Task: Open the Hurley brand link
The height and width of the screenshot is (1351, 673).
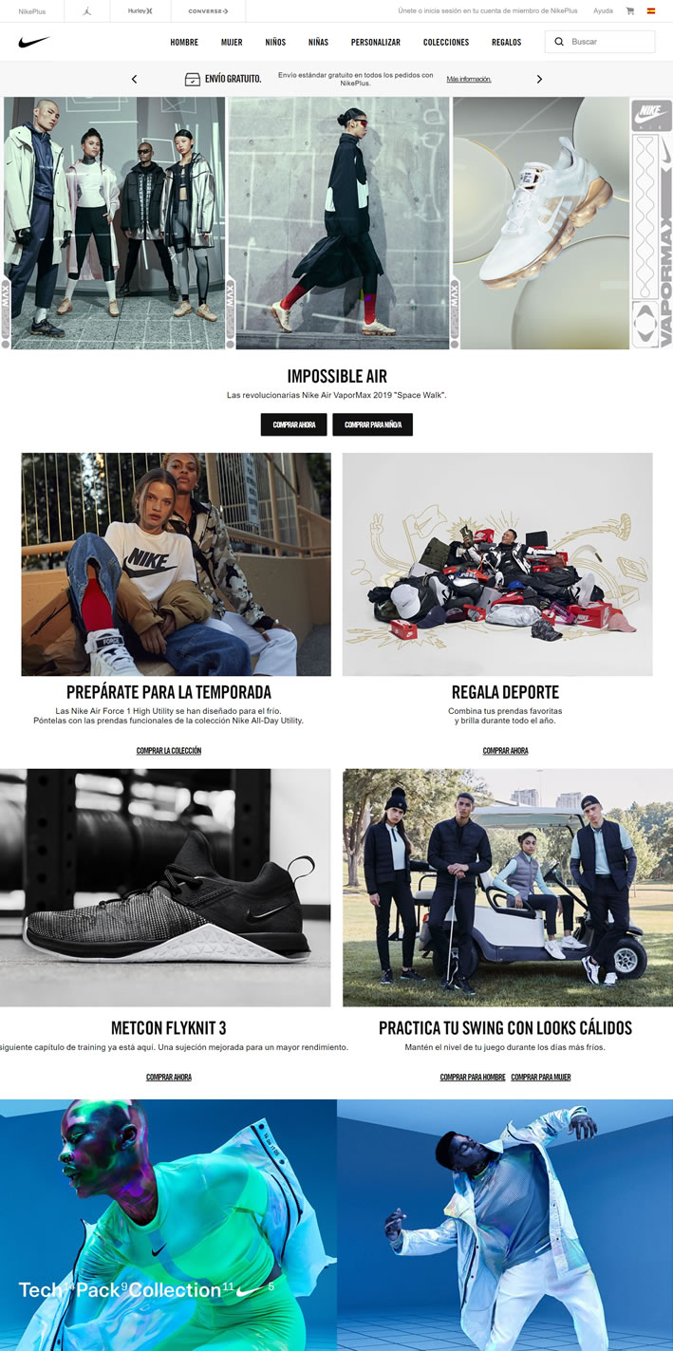Action: (140, 11)
